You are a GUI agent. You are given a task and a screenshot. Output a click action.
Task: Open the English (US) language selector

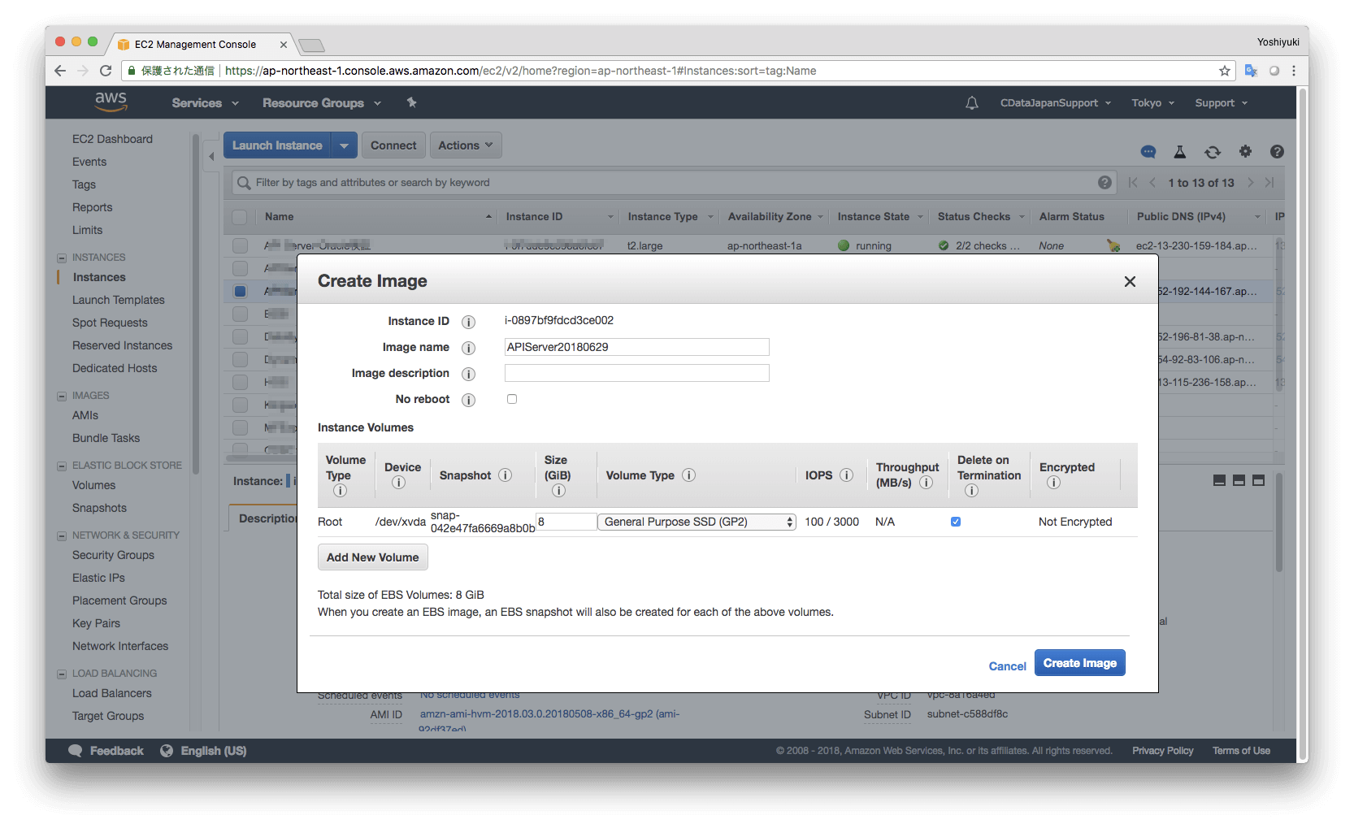204,751
